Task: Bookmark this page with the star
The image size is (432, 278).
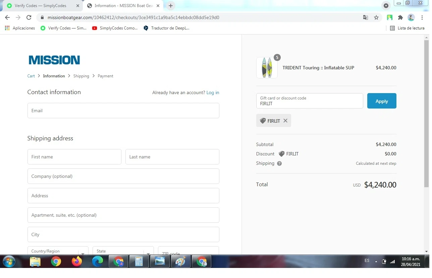Action: [x=376, y=17]
